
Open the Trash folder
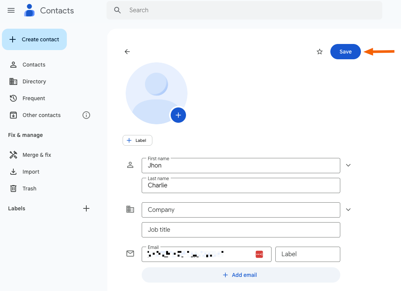(x=29, y=189)
